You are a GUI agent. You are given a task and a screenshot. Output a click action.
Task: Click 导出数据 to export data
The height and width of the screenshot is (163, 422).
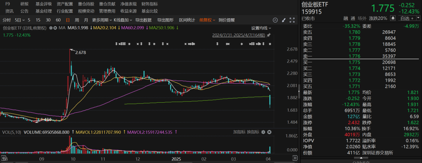143,19
